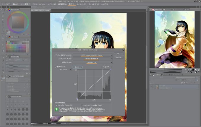Click the Navigator rotate right icon
Image resolution: width=201 pixels, height=127 pixels.
pos(191,72)
